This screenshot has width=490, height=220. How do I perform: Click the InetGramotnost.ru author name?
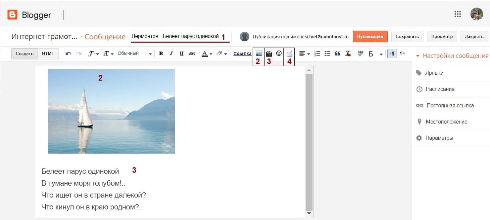pyautogui.click(x=329, y=37)
